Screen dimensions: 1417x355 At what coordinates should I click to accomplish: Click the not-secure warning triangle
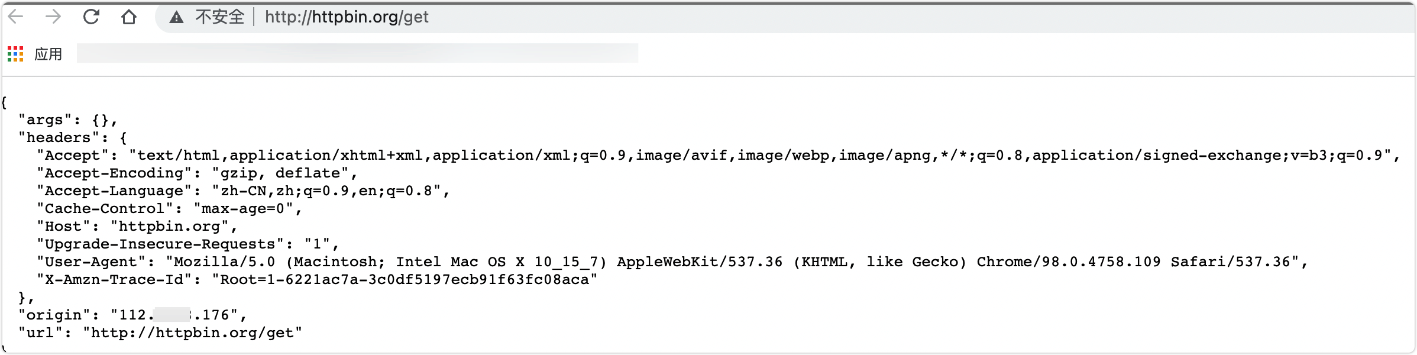(x=176, y=18)
